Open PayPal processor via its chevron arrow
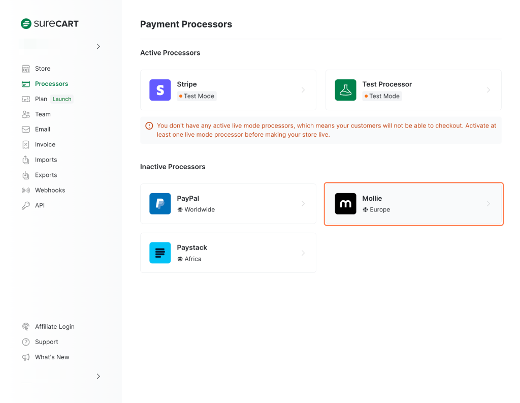This screenshot has height=403, width=520. pos(303,204)
